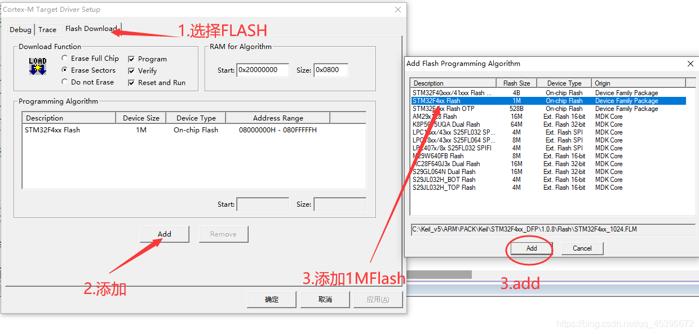This screenshot has width=699, height=334.
Task: Confirm Add in the Flash Algorithm dialog
Action: coord(532,248)
